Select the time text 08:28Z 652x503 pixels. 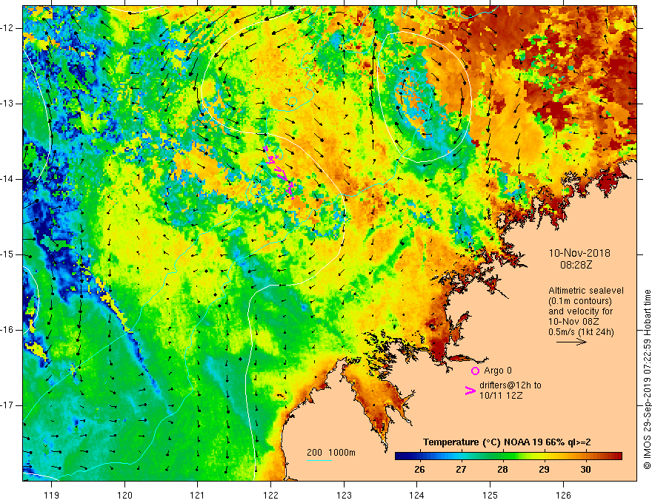coord(576,264)
